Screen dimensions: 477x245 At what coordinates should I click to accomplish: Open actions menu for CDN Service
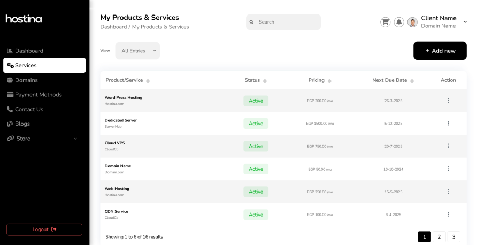(x=448, y=215)
